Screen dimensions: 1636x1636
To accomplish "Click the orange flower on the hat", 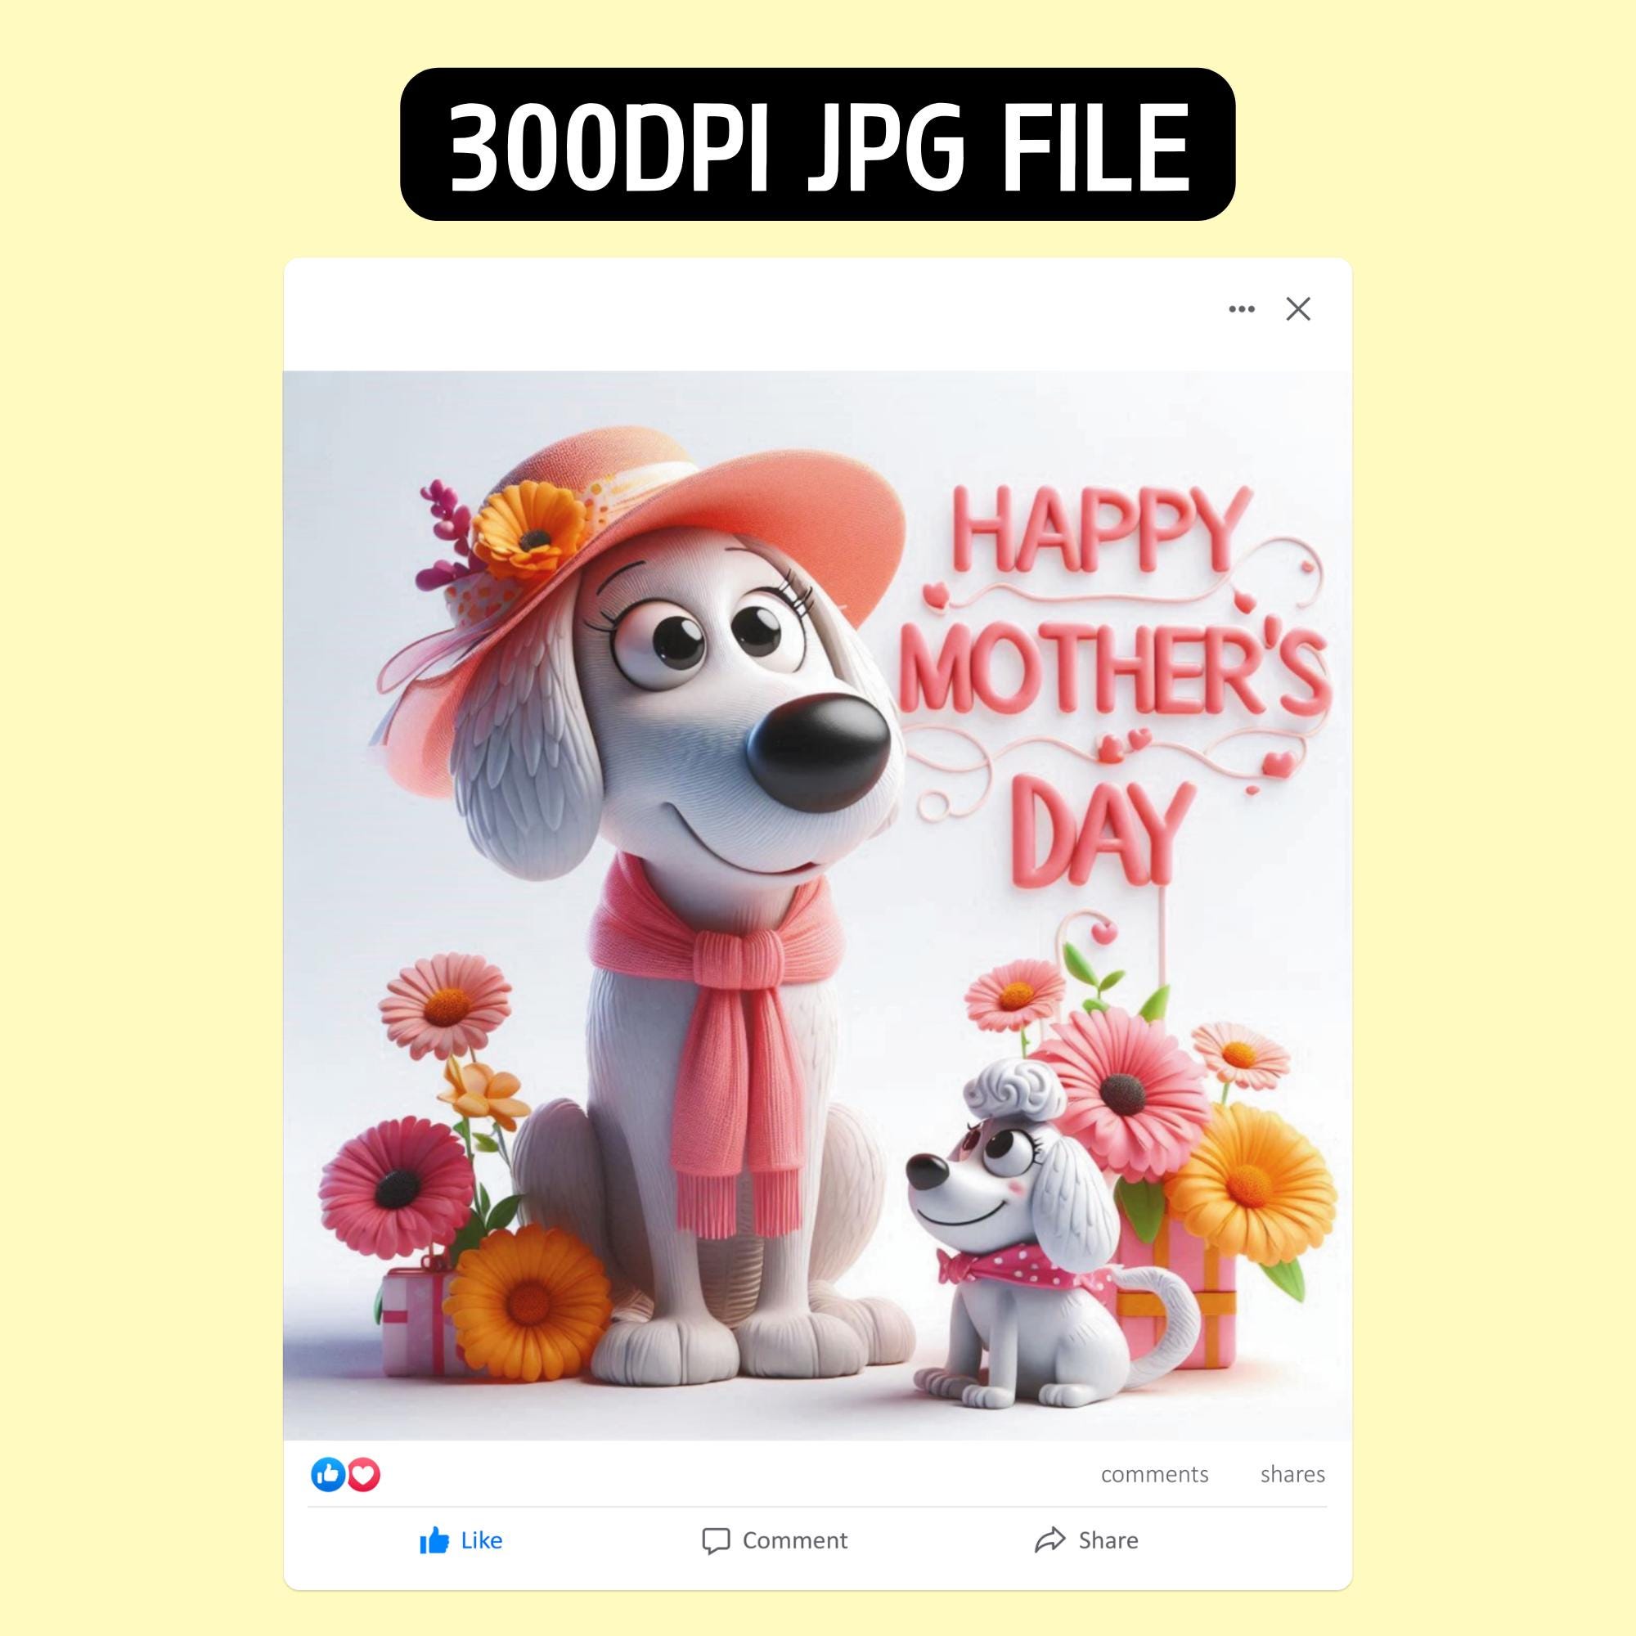I will pyautogui.click(x=529, y=530).
